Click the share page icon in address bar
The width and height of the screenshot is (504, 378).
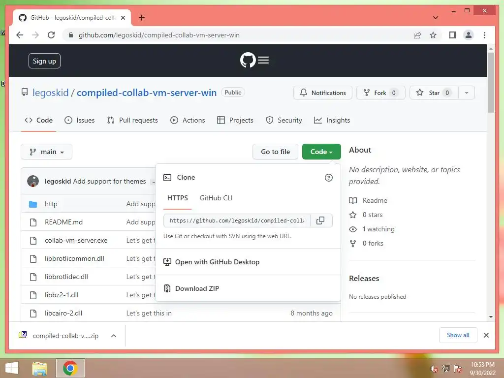pos(417,35)
